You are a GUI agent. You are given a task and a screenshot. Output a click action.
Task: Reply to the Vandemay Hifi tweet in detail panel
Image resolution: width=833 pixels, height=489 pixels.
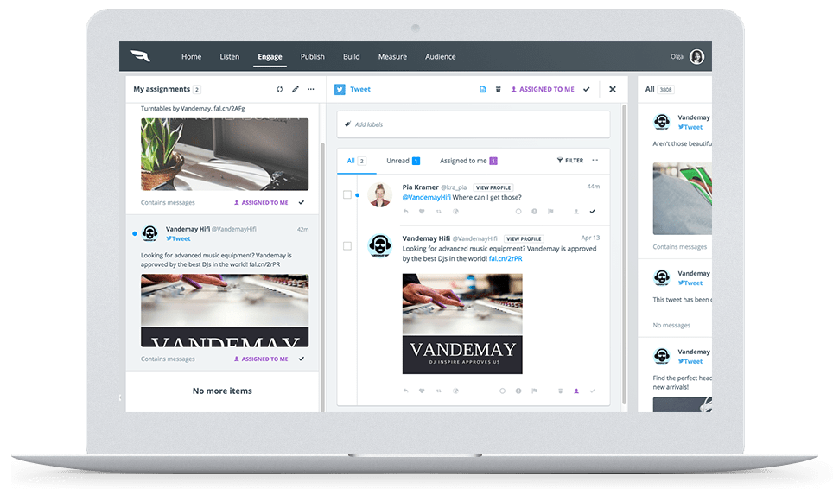point(406,391)
